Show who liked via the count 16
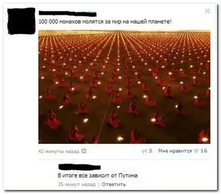Screen dimensions: 221x195 click(x=204, y=151)
